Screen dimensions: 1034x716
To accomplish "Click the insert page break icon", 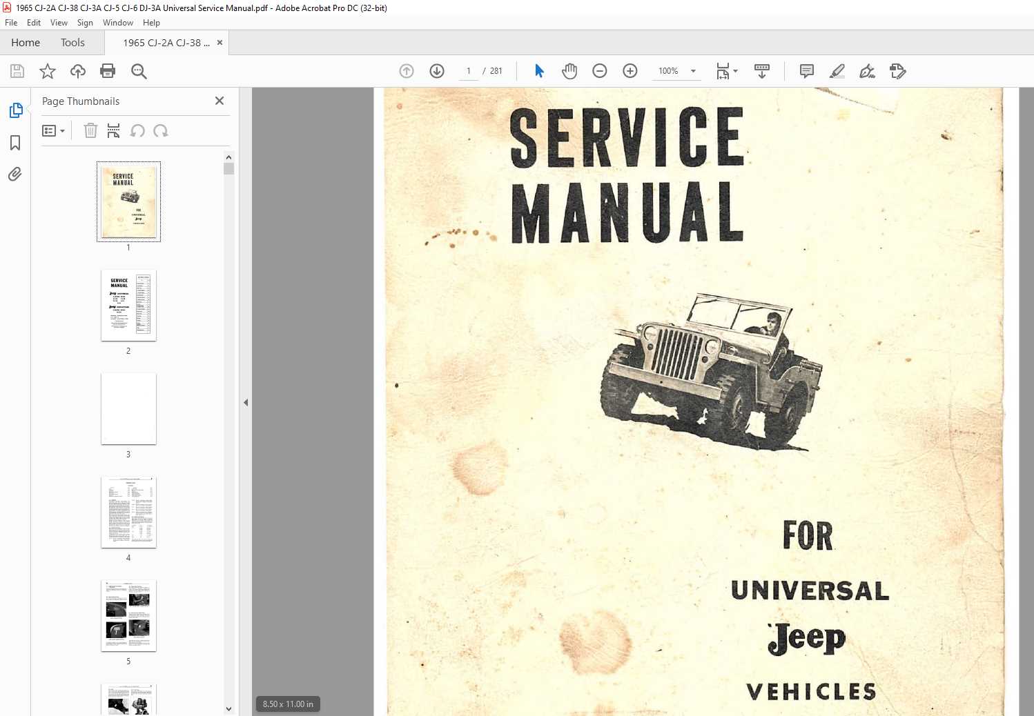I will coord(114,130).
